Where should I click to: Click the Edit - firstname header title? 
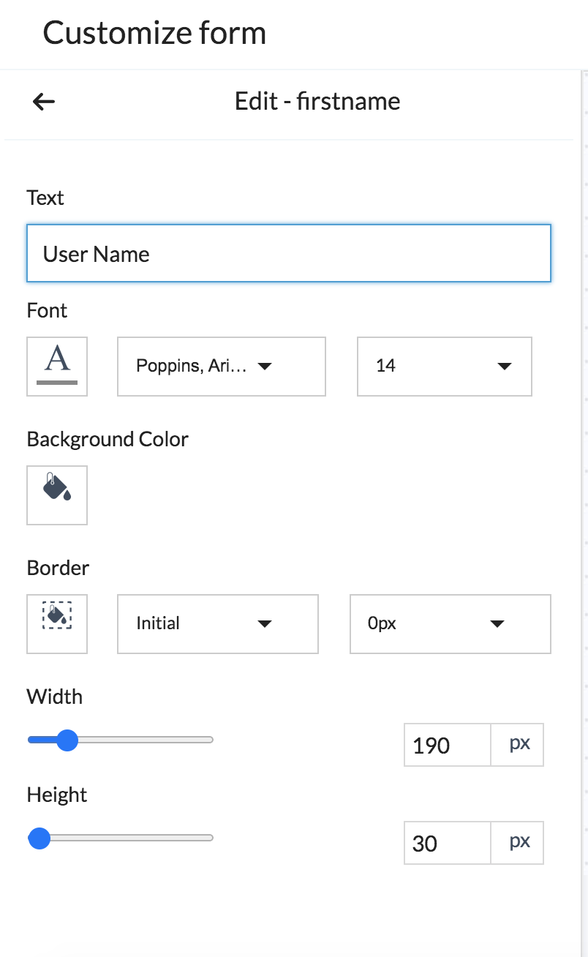pyautogui.click(x=317, y=101)
